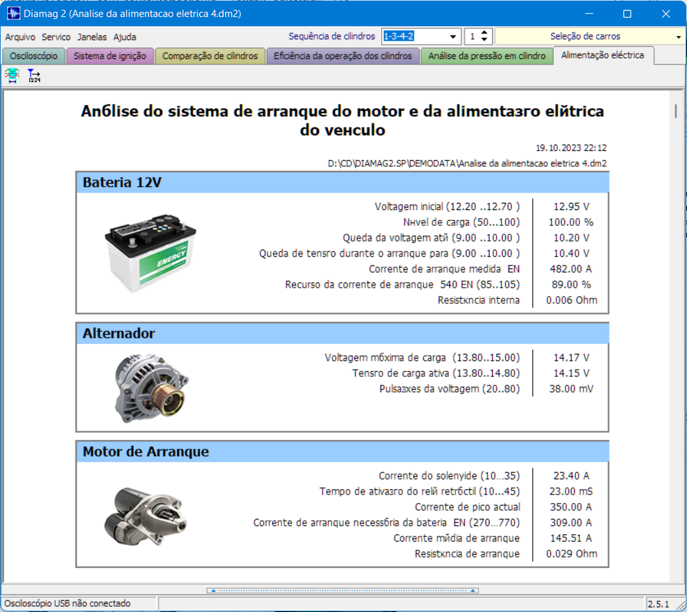Image resolution: width=687 pixels, height=612 pixels.
Task: Click the 14.15 V active charge value
Action: click(x=572, y=373)
